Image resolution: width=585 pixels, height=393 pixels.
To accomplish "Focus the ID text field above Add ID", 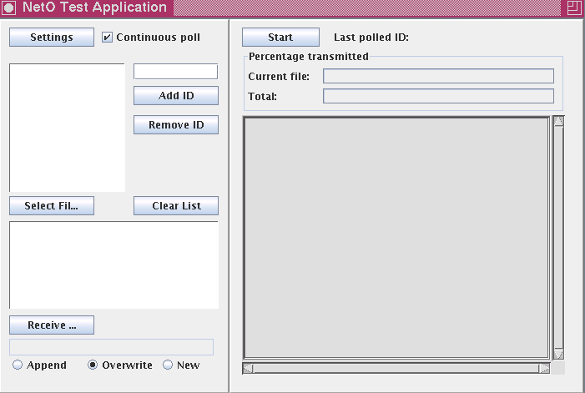I will [x=175, y=72].
